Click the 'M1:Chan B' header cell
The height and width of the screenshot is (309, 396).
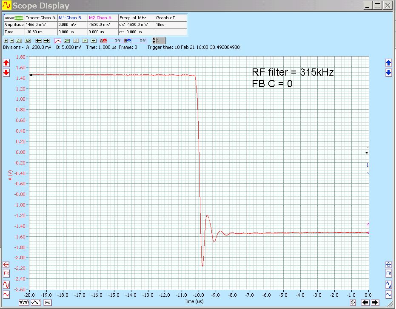(73, 18)
